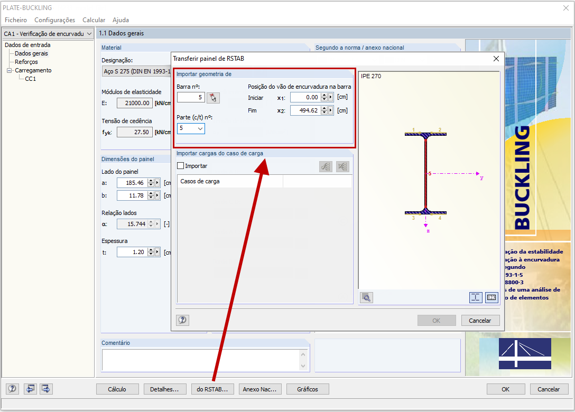Click the x2 end position field
The width and height of the screenshot is (575, 412).
305,110
